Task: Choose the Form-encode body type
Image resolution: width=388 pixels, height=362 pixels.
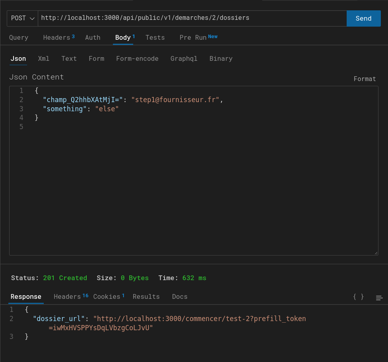Action: [137, 58]
